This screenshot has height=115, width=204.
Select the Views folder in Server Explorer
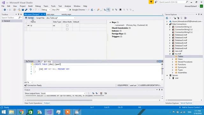click(180, 59)
